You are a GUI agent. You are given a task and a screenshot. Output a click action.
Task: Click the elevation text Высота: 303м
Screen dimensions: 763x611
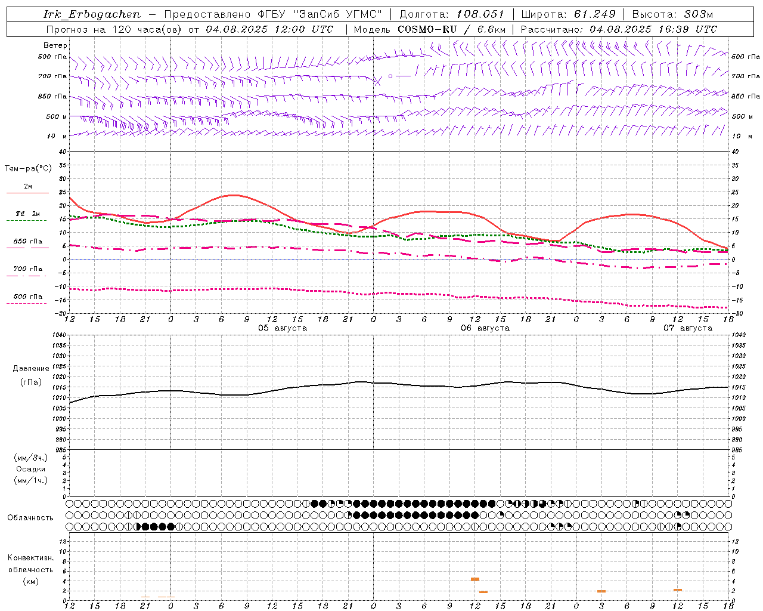672,14
